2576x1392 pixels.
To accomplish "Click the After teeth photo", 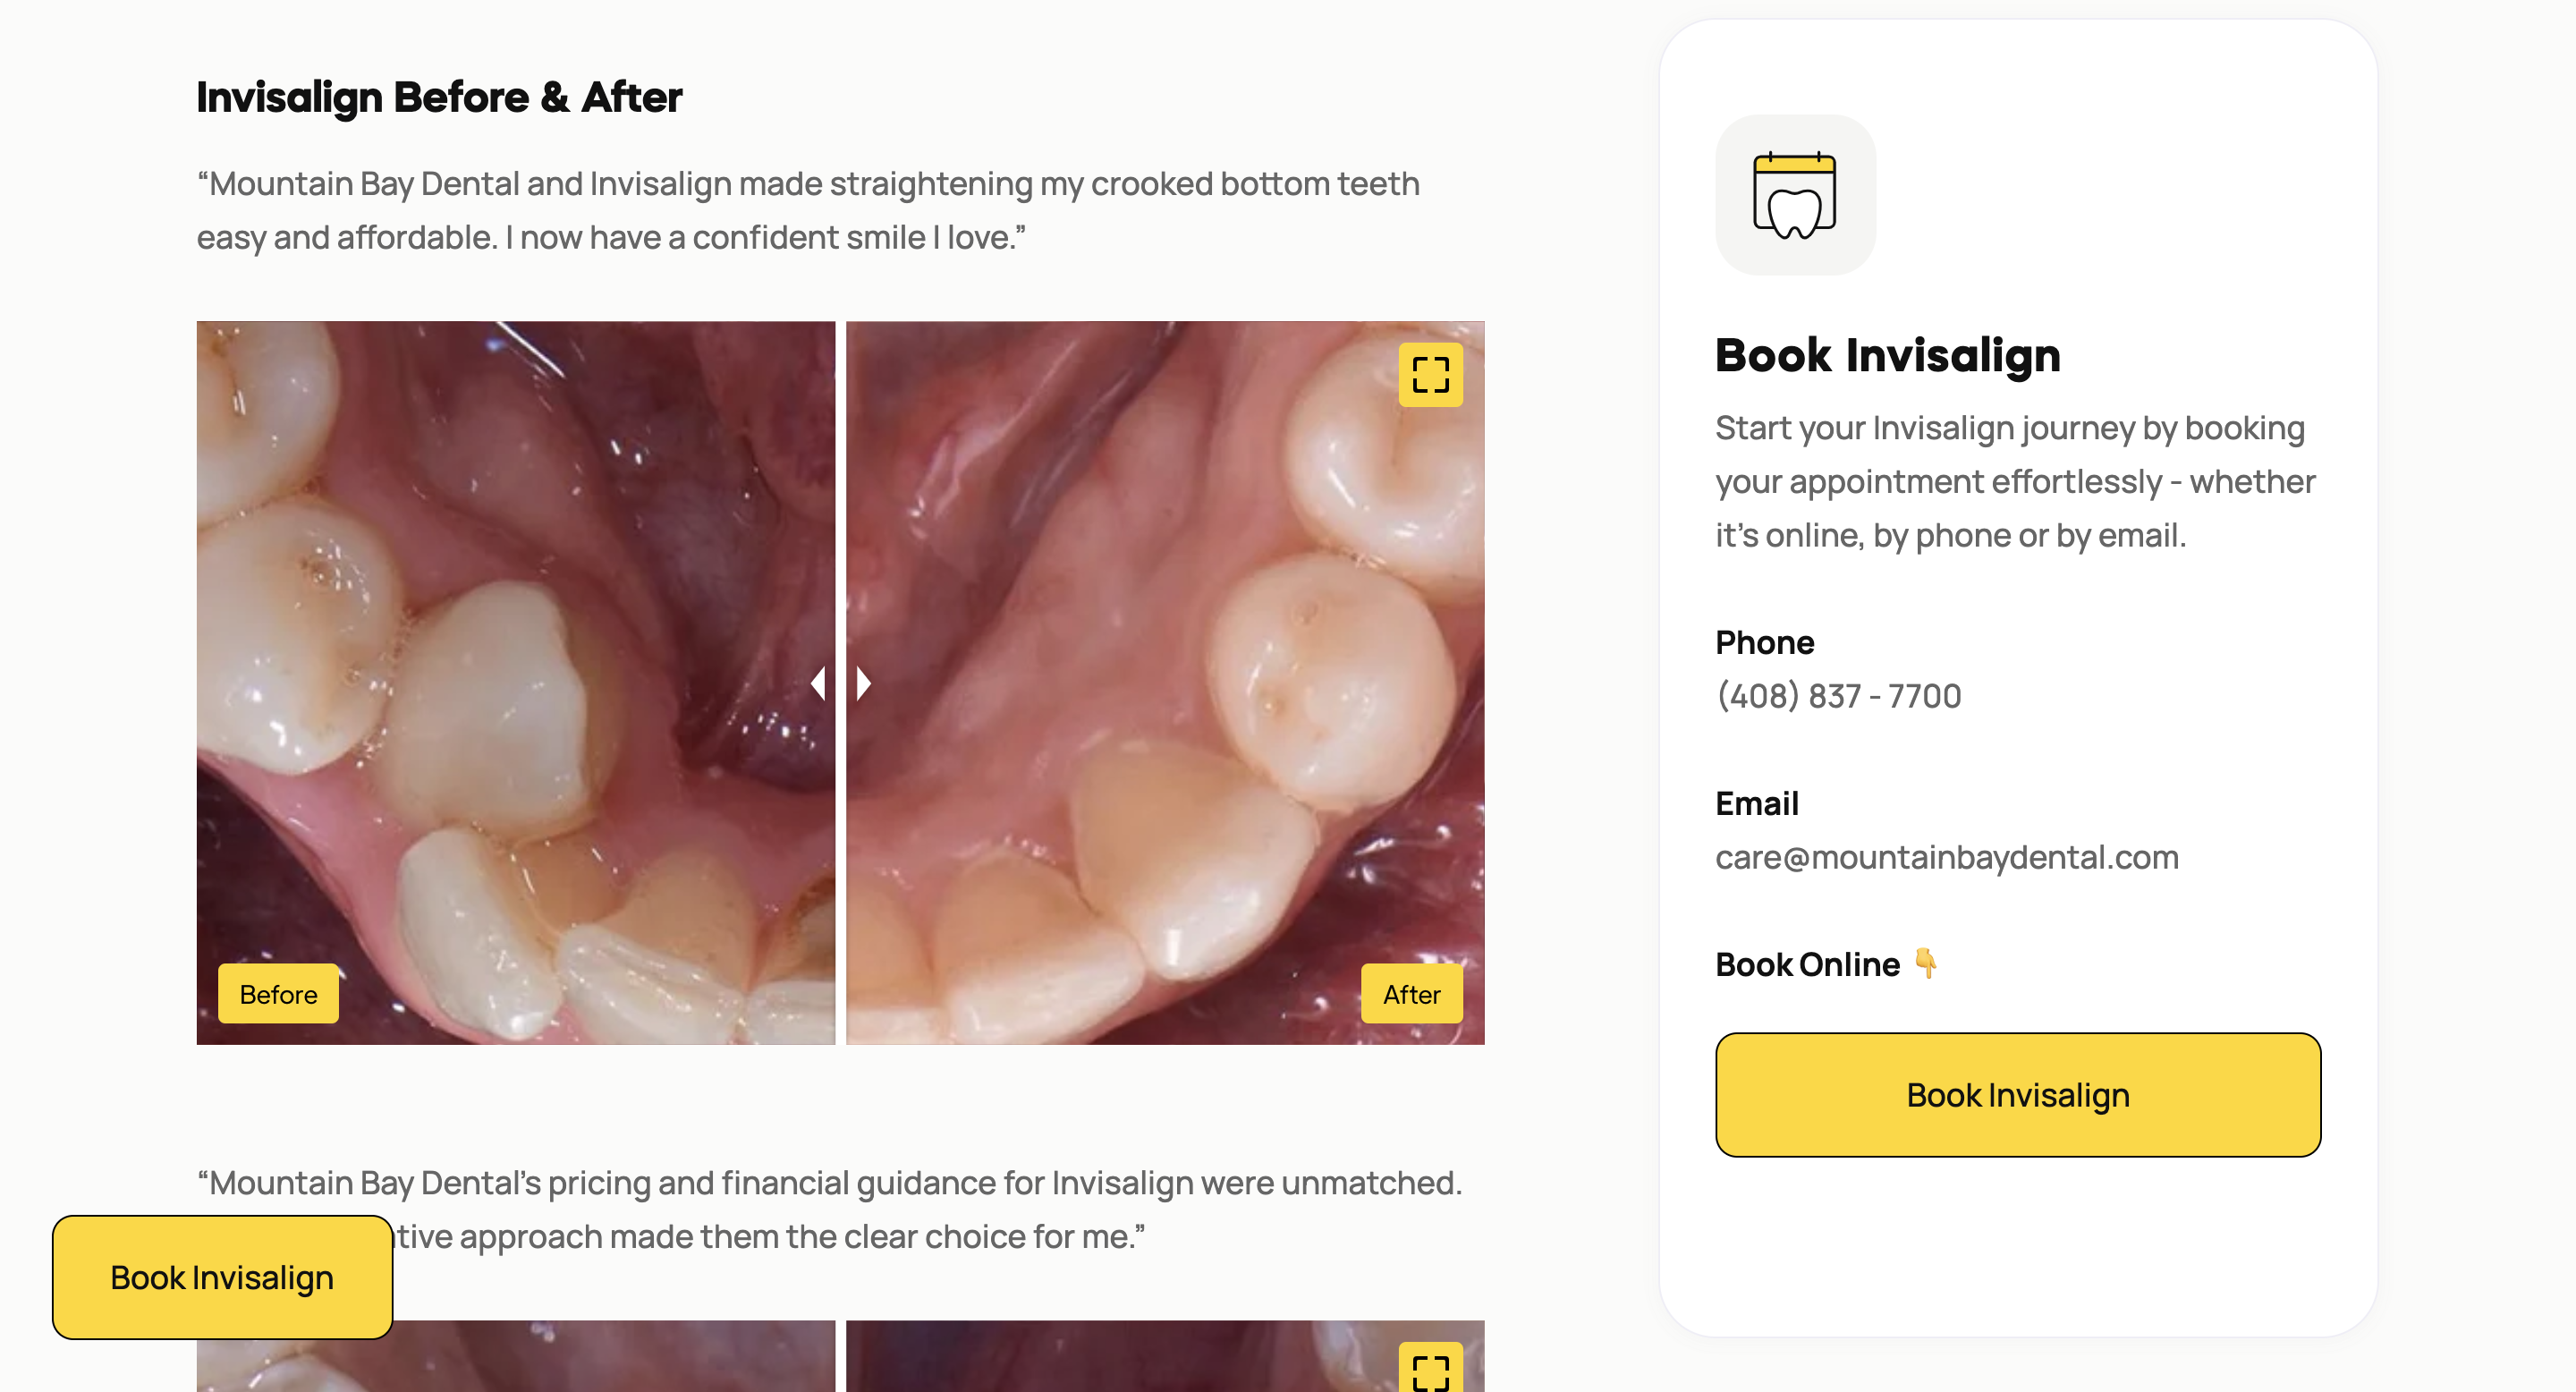I will coord(1165,683).
